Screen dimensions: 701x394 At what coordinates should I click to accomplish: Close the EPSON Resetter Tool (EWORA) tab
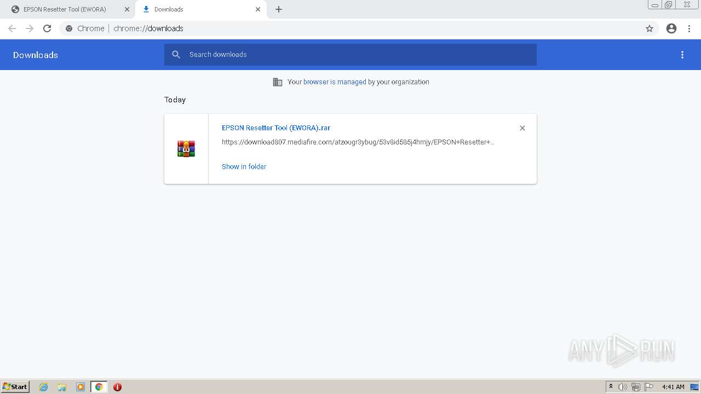[x=127, y=9]
